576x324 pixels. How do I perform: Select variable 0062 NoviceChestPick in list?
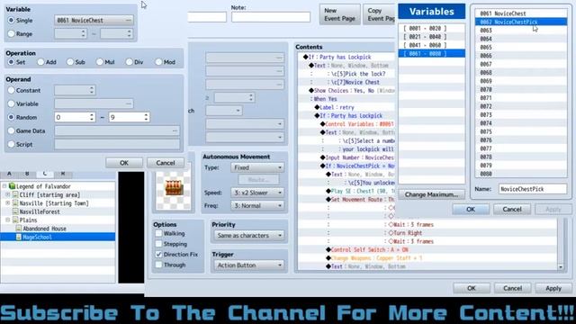521,22
